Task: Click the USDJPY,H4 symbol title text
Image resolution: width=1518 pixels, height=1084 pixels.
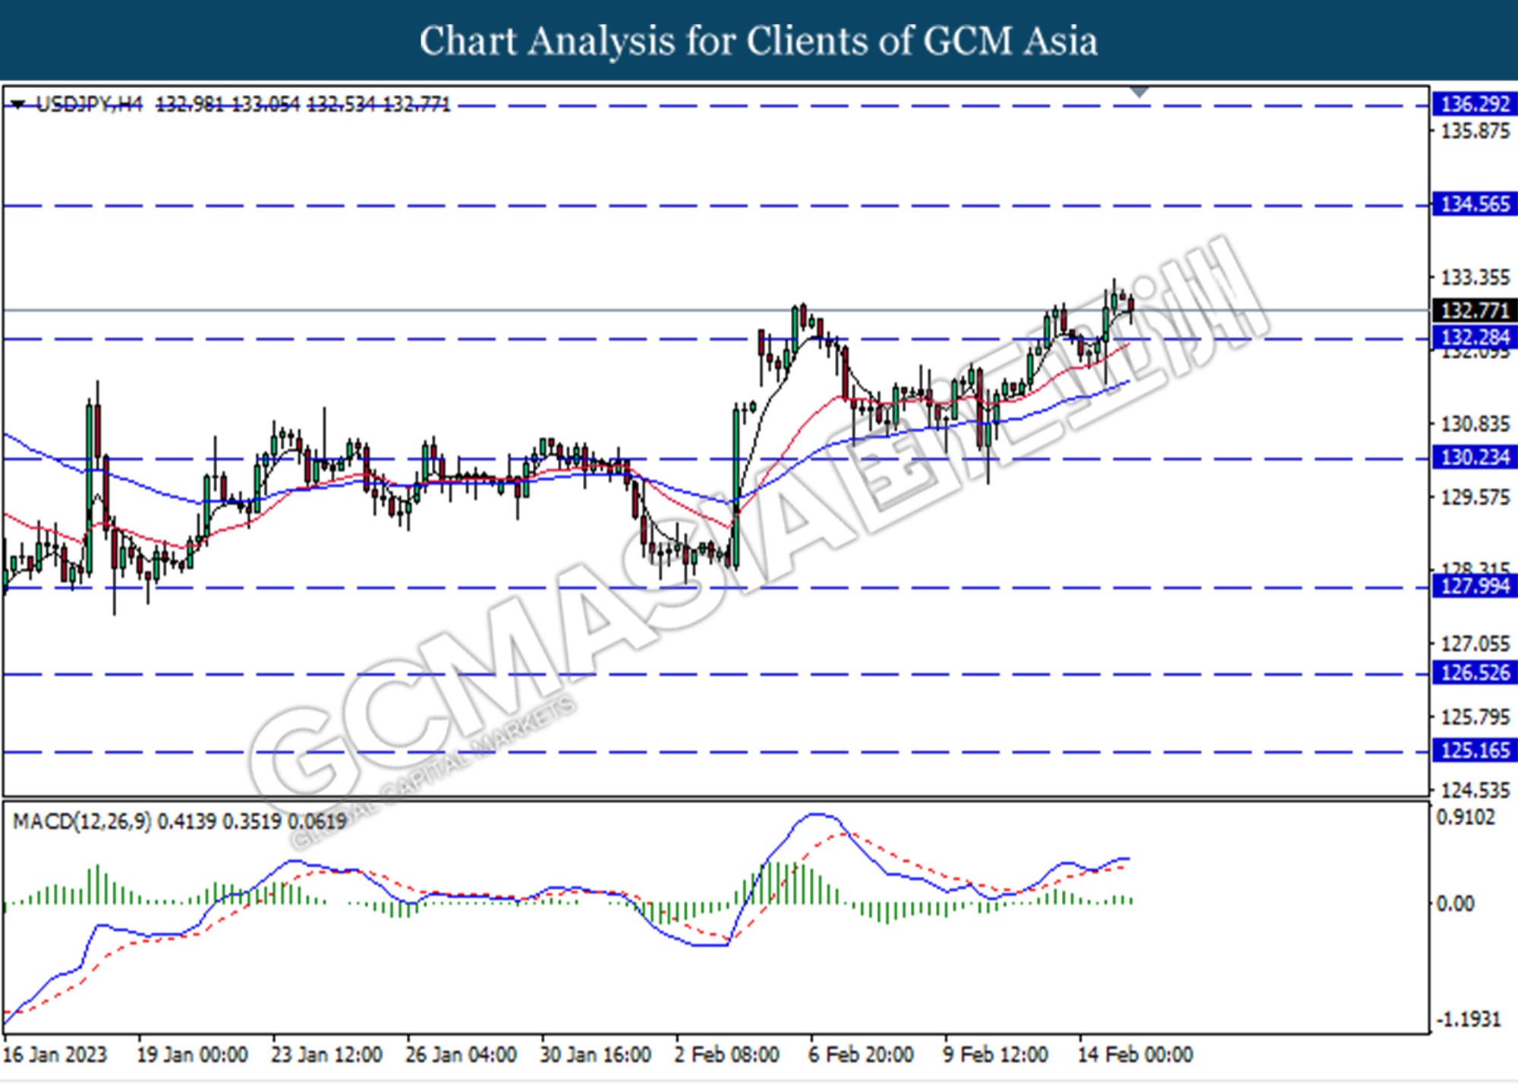Action: pyautogui.click(x=90, y=104)
